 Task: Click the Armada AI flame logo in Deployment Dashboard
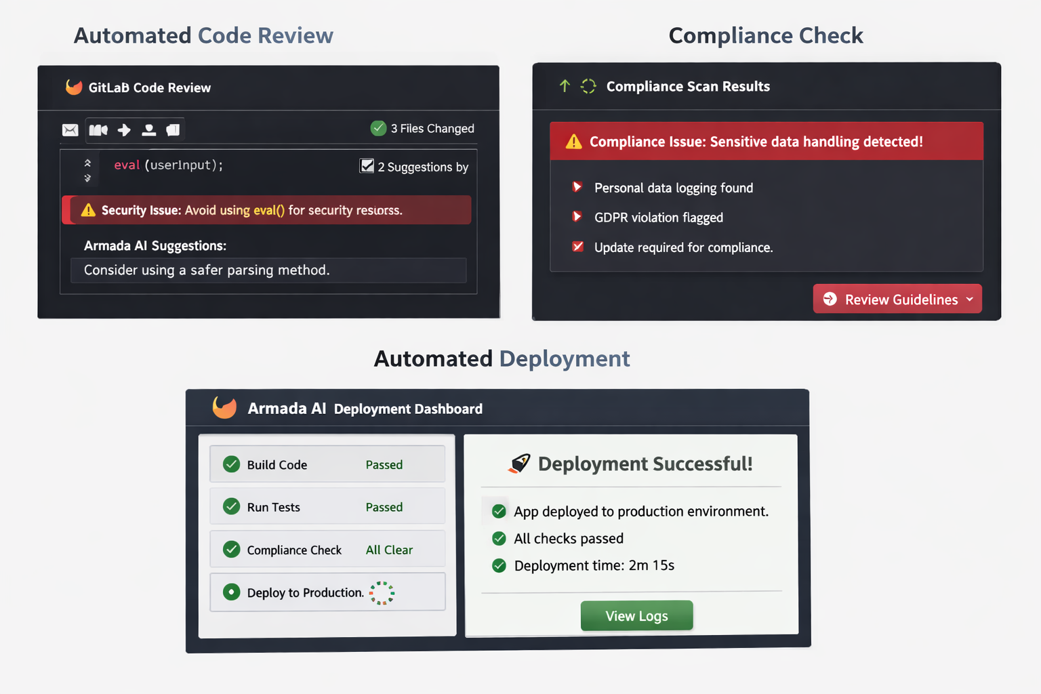coord(224,407)
